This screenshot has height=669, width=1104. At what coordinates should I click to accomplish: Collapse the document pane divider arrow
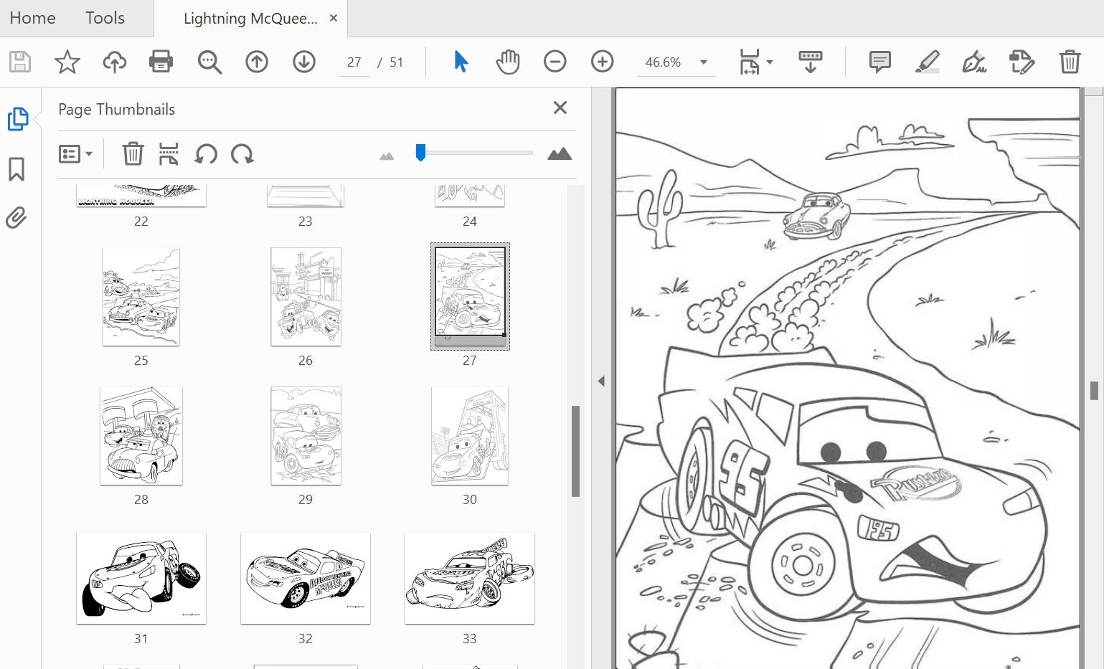point(601,381)
